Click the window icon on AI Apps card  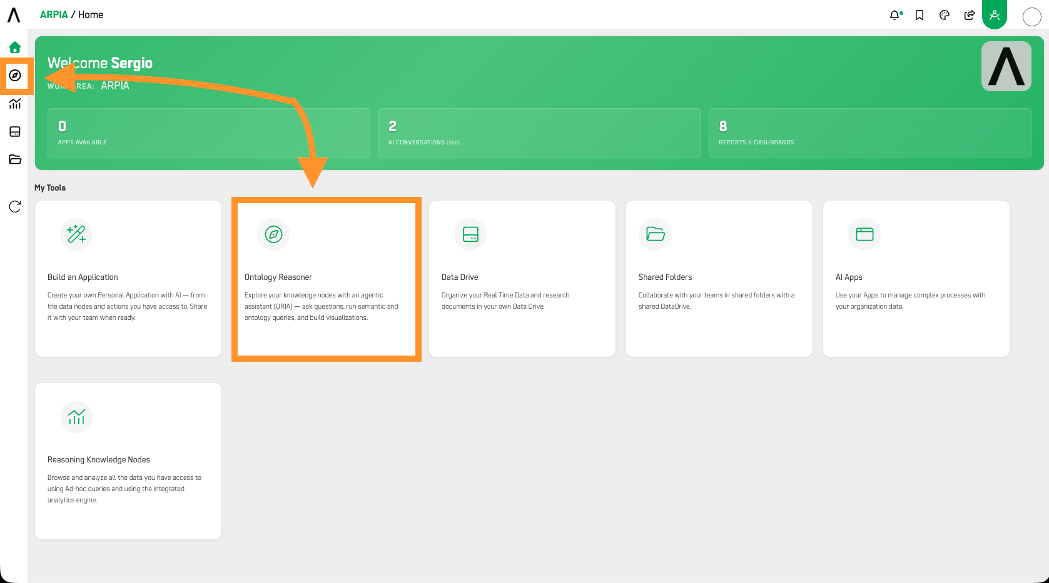(864, 234)
